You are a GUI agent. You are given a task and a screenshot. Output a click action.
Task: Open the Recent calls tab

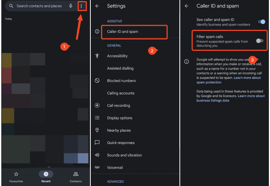(x=46, y=177)
